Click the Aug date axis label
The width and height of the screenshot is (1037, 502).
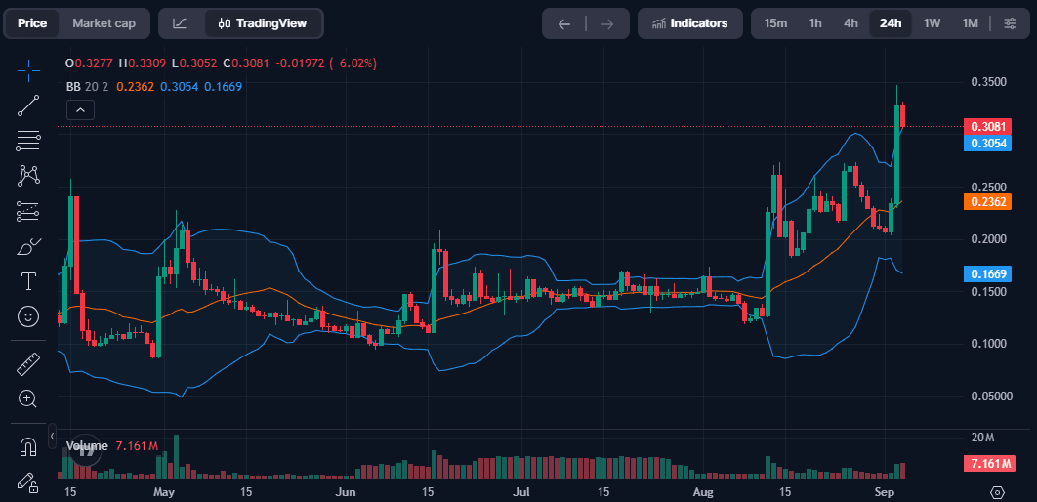[705, 493]
